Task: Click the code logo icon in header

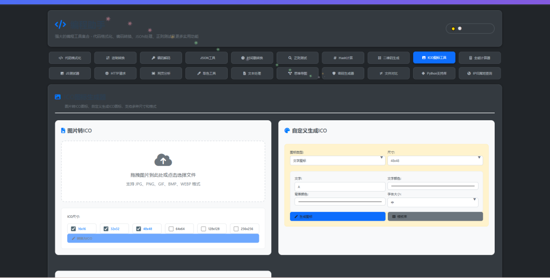Action: [60, 24]
